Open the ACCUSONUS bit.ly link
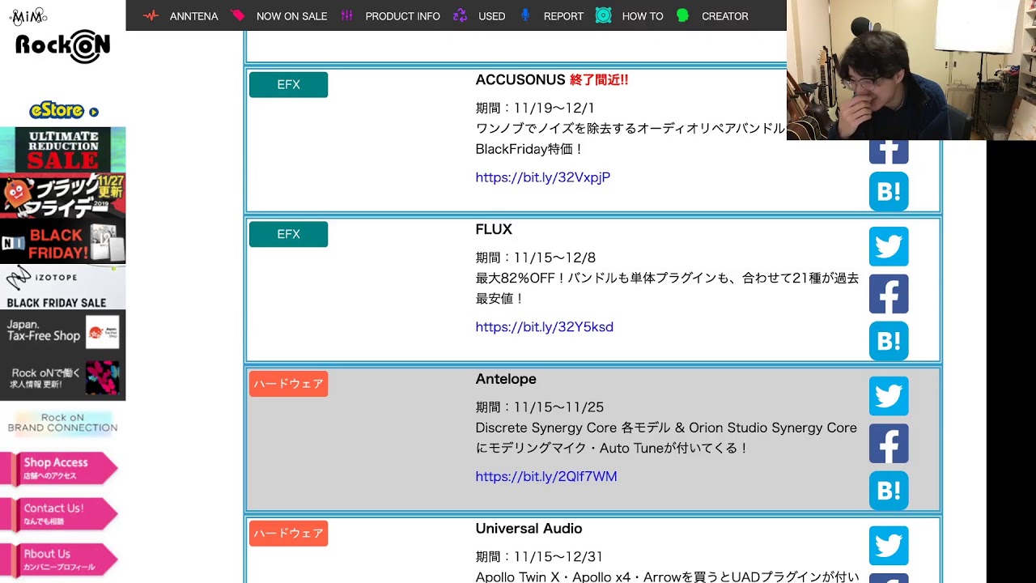Viewport: 1036px width, 583px height. pos(542,177)
